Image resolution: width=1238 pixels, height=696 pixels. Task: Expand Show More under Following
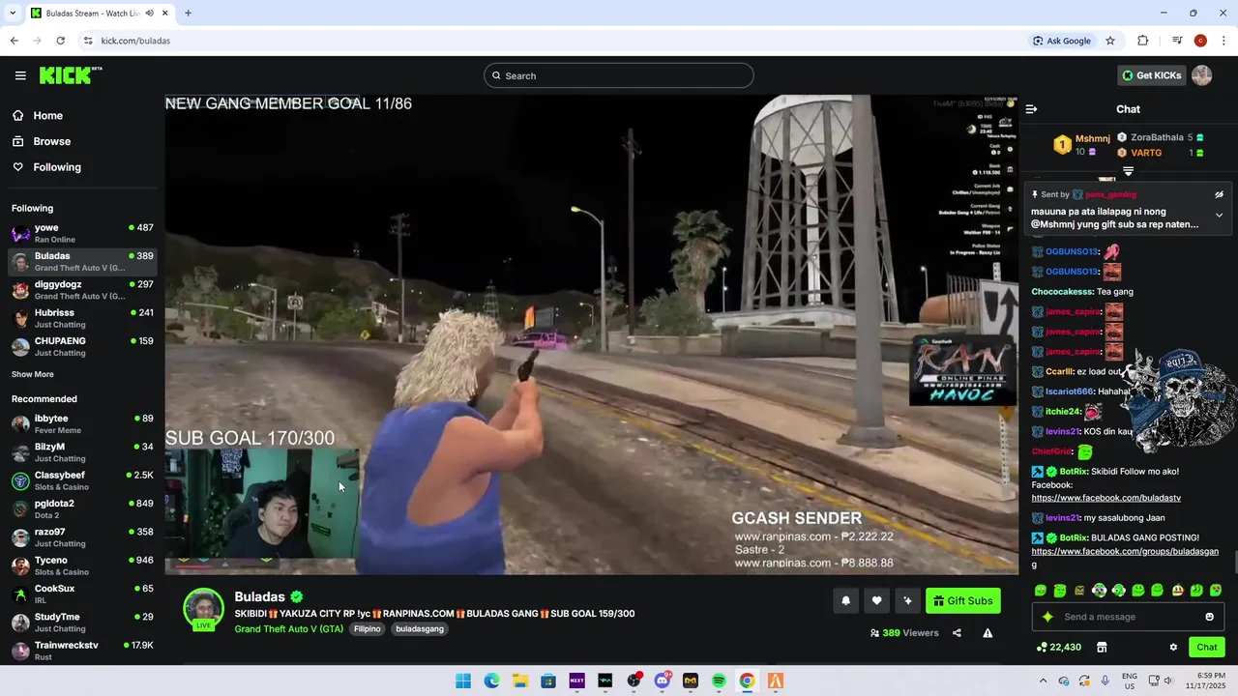point(33,374)
